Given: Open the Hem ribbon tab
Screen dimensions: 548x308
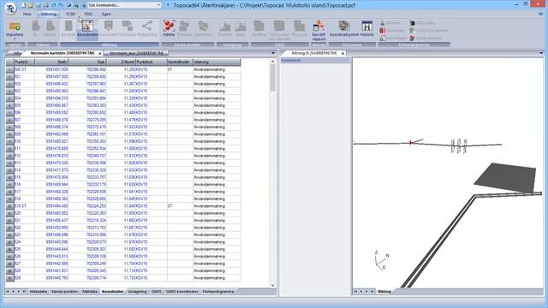Looking at the screenshot, I should coord(27,14).
